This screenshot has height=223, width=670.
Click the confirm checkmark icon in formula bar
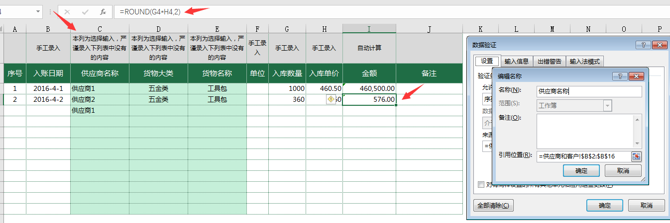(x=85, y=11)
